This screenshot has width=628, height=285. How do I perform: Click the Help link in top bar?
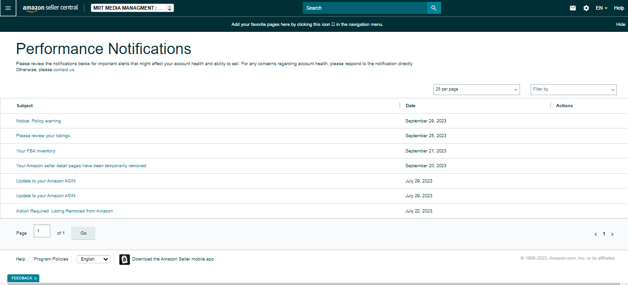619,8
